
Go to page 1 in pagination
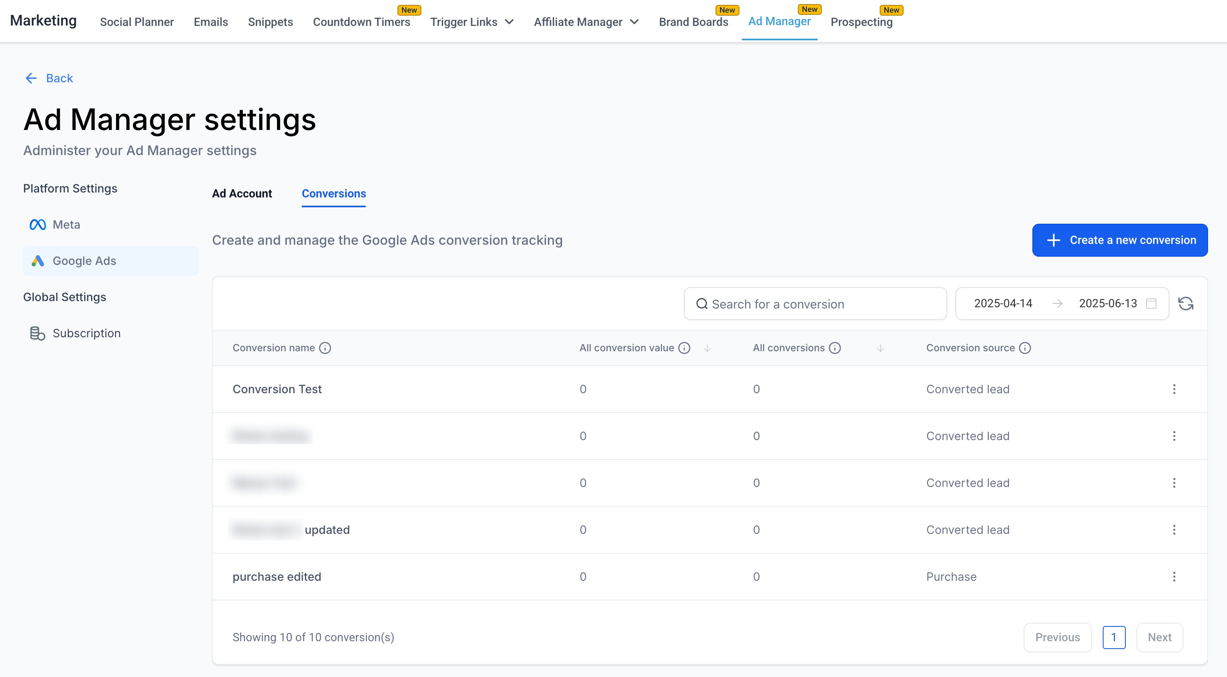coord(1113,637)
